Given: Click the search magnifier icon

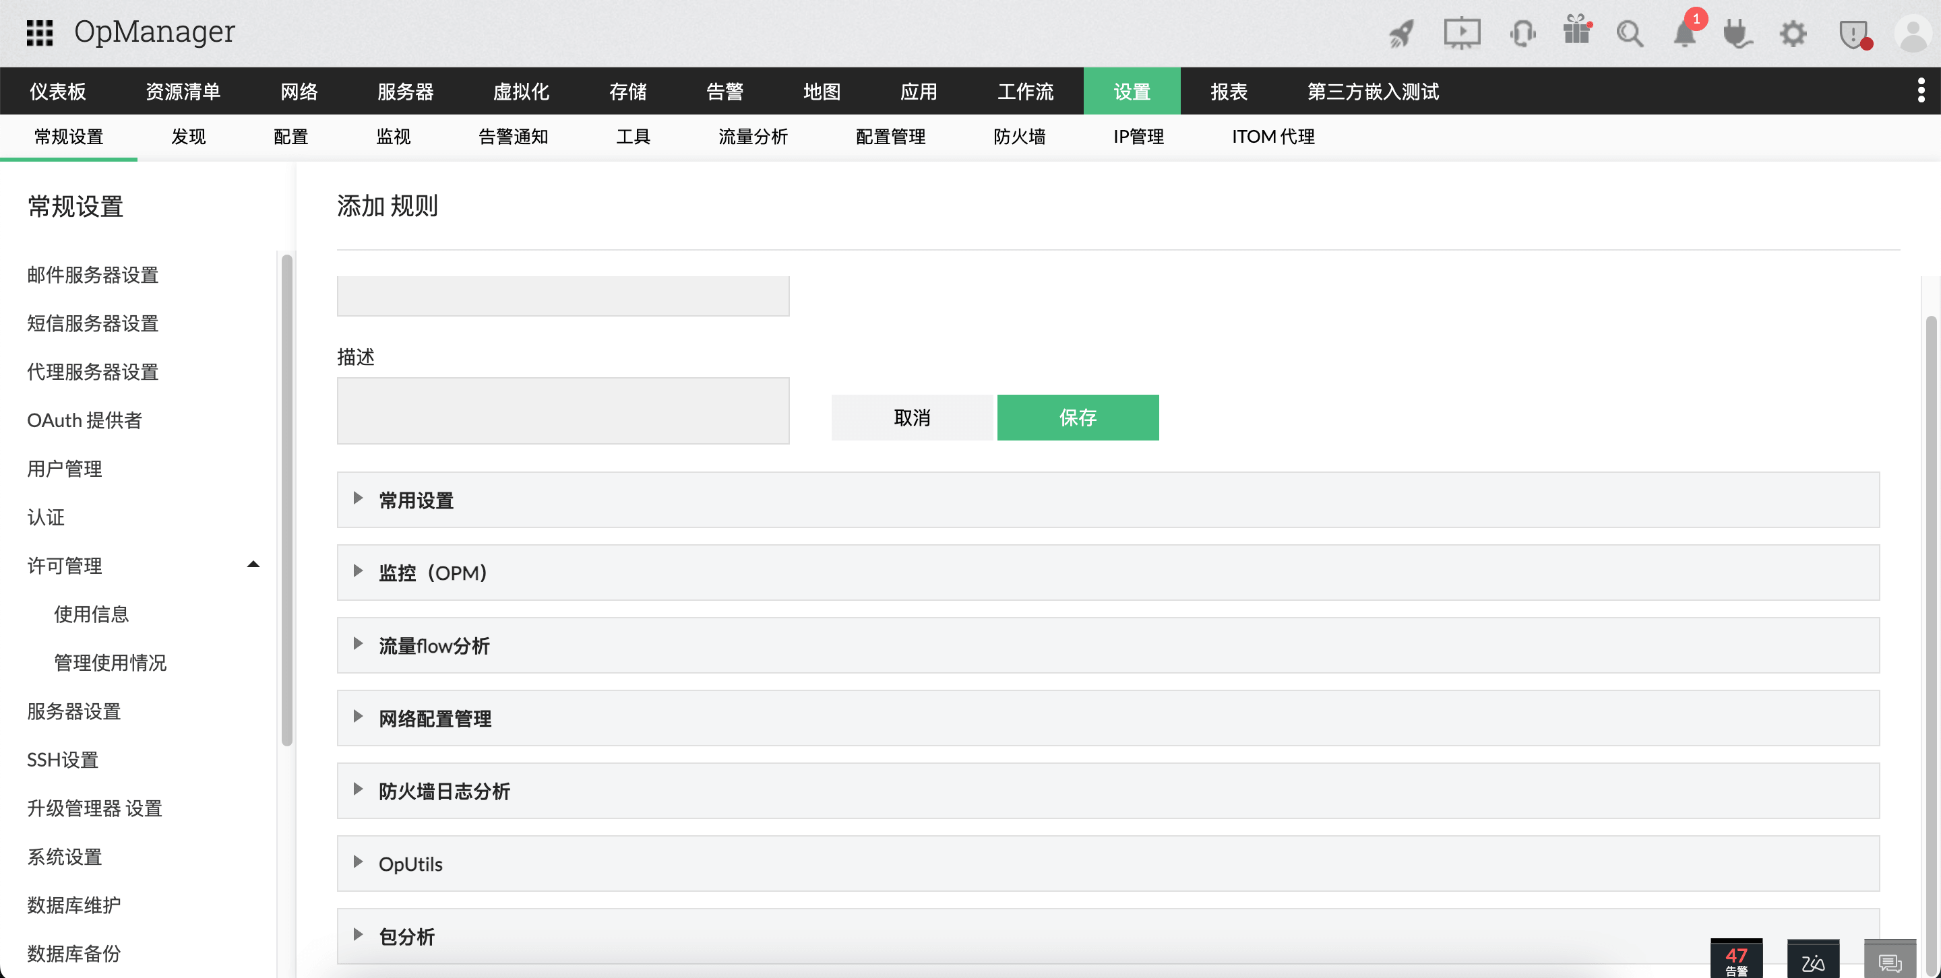Looking at the screenshot, I should click(x=1630, y=33).
